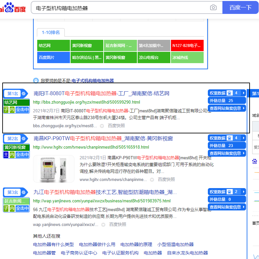Expand 权重数据 arrow for second result
Image resolution: width=259 pixels, height=259 pixels.
(x=244, y=138)
